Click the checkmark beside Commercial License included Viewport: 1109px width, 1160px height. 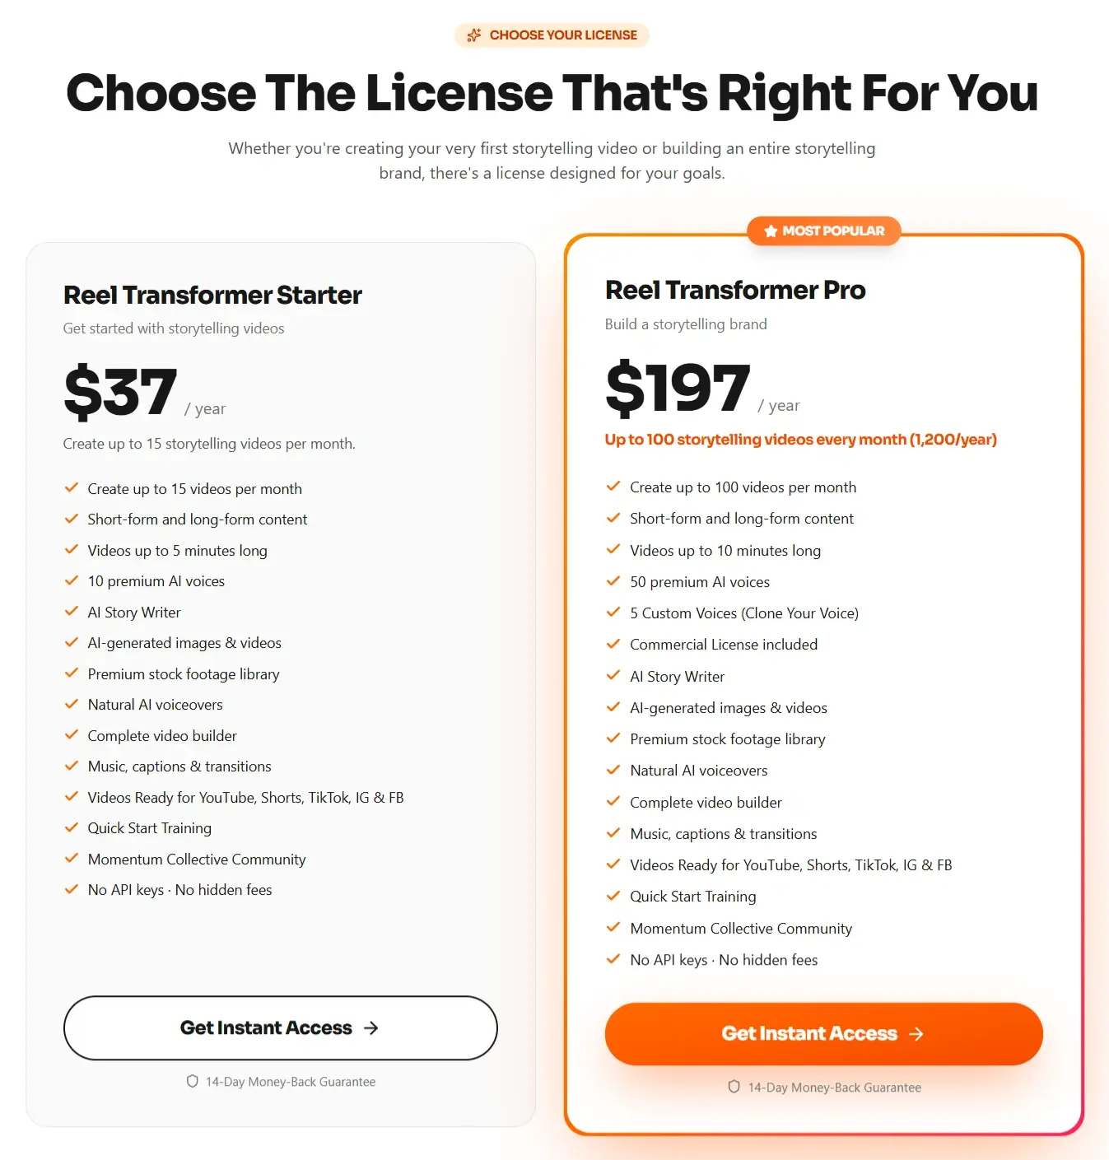click(613, 644)
